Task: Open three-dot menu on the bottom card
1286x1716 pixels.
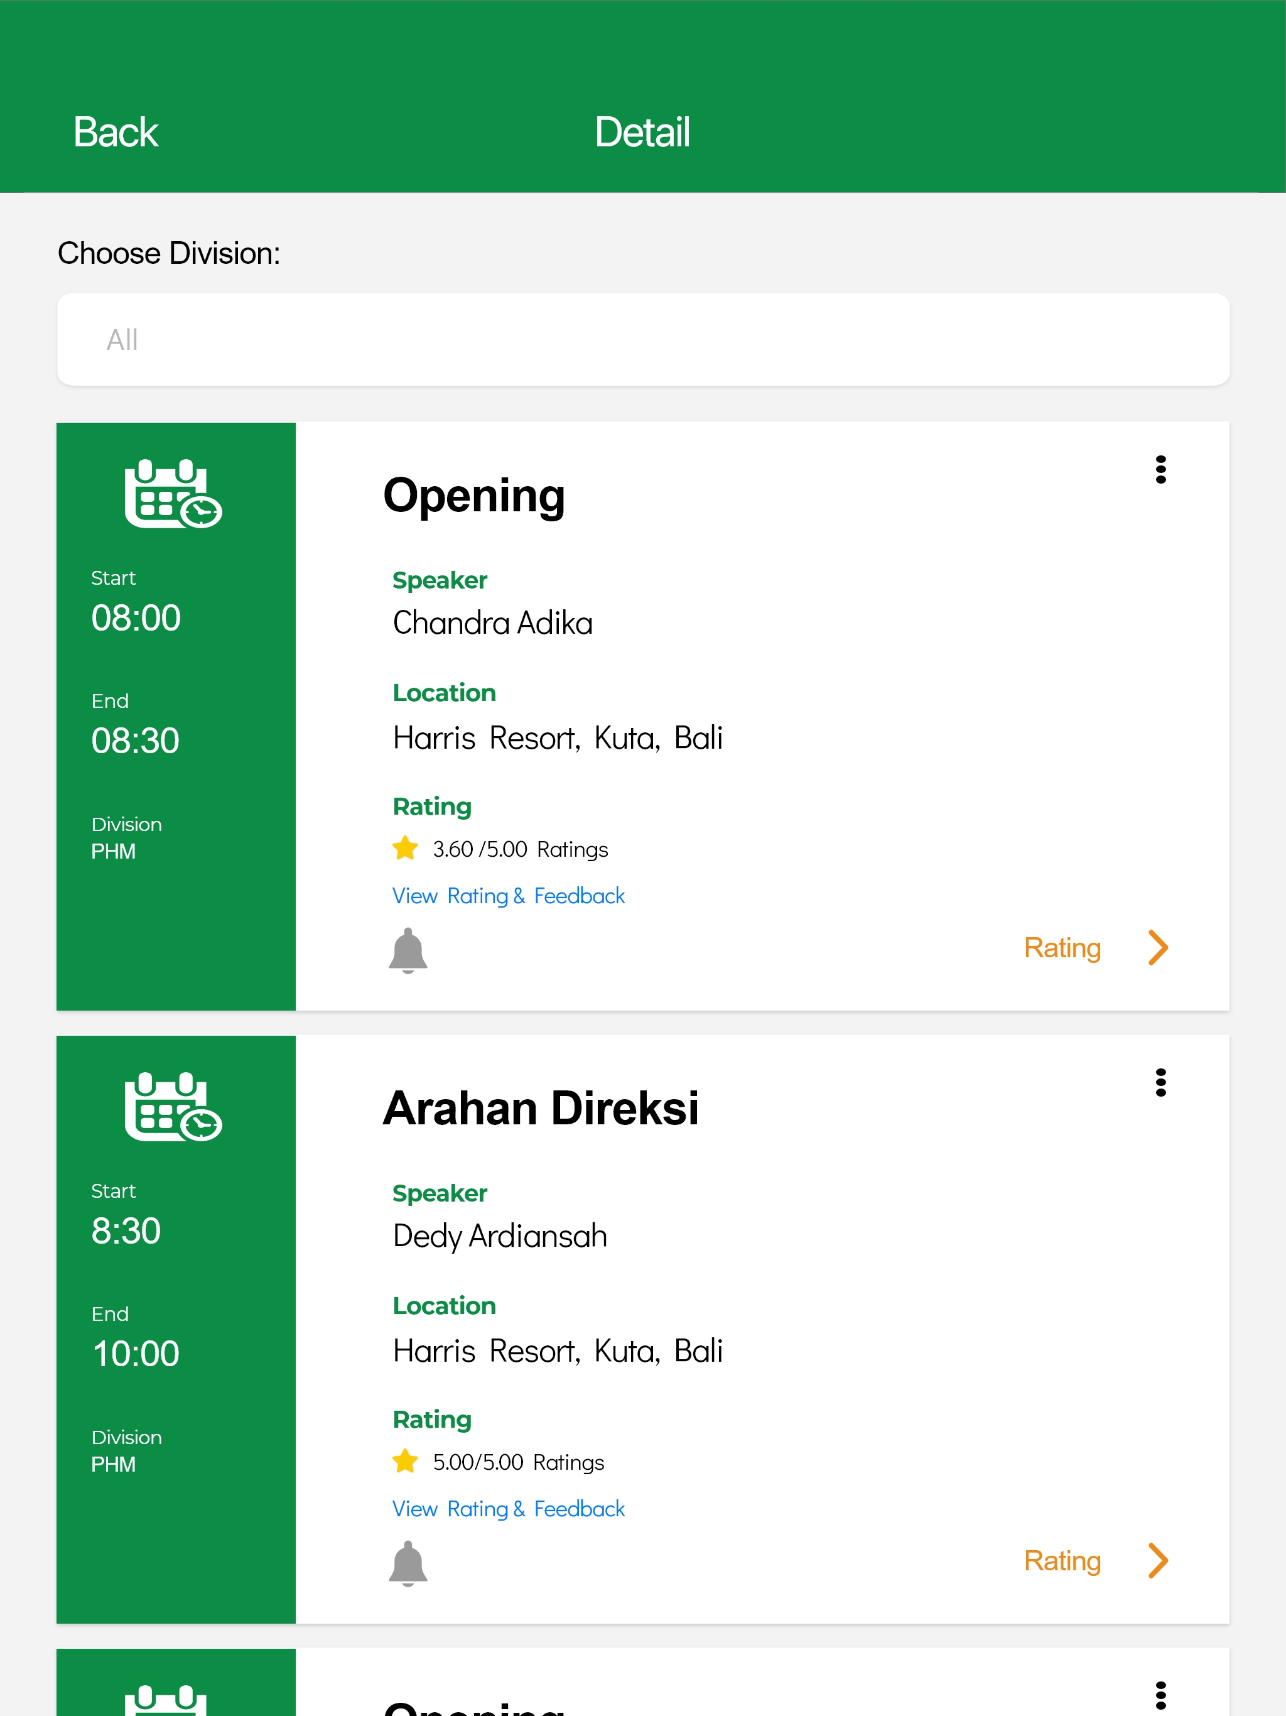Action: point(1160,1696)
